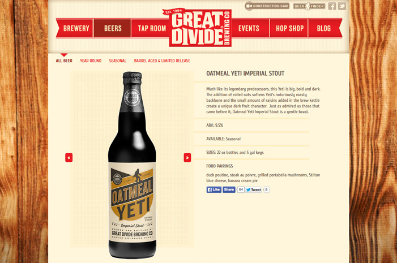This screenshot has height=263, width=397.
Task: Open the Events page
Action: coord(250,28)
